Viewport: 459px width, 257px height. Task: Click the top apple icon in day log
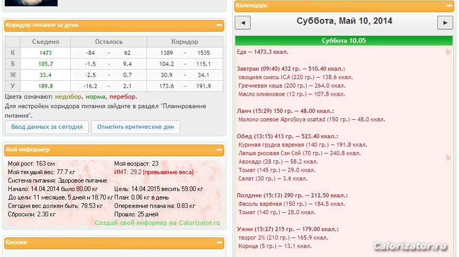(x=447, y=52)
